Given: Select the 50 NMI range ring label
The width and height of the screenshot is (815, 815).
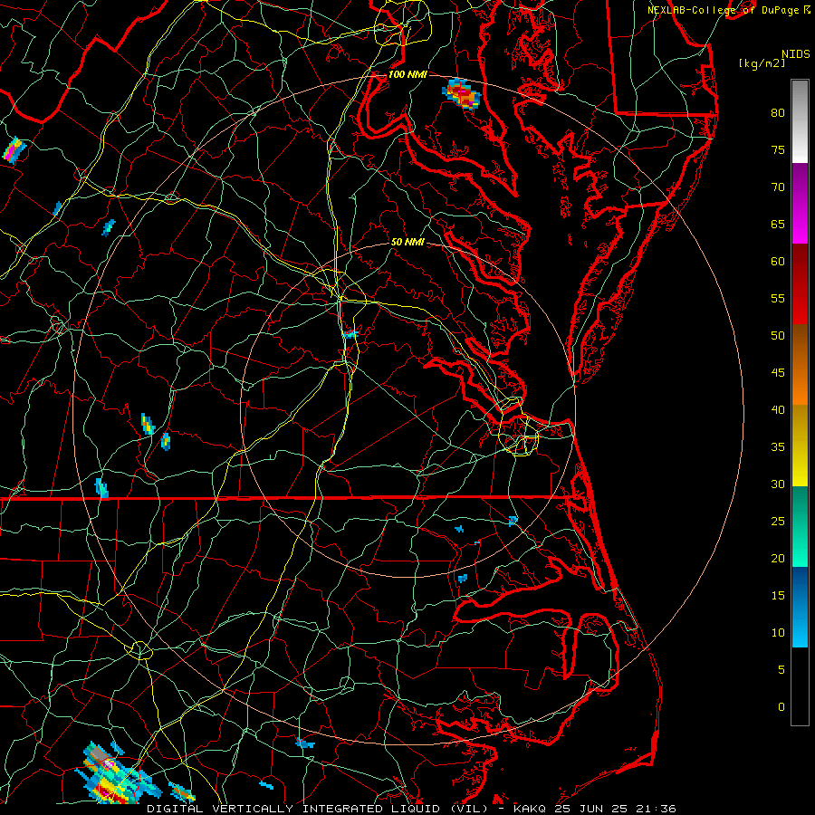Looking at the screenshot, I should [407, 242].
